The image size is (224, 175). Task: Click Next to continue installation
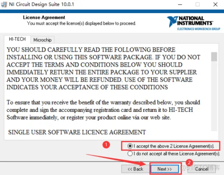[165, 169]
